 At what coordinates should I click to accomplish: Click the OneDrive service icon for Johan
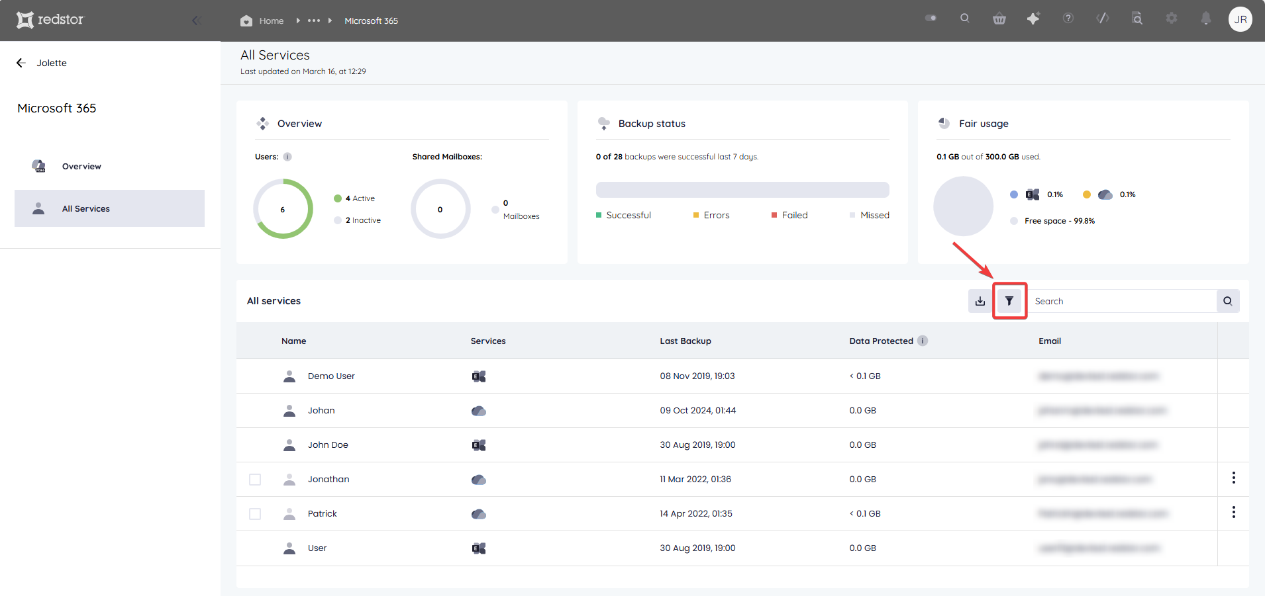[x=479, y=411]
